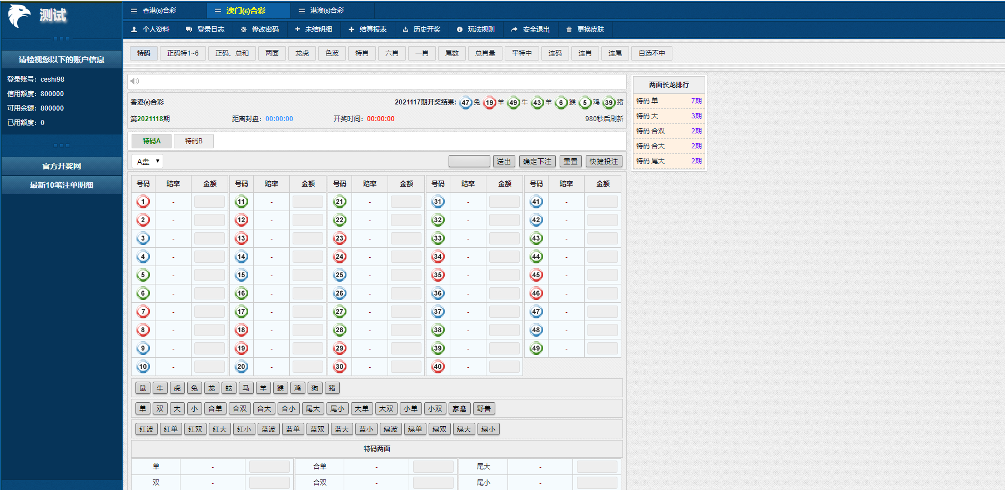1005x490 pixels.
Task: Click the 快捷投注 quick bet button
Action: pyautogui.click(x=604, y=162)
